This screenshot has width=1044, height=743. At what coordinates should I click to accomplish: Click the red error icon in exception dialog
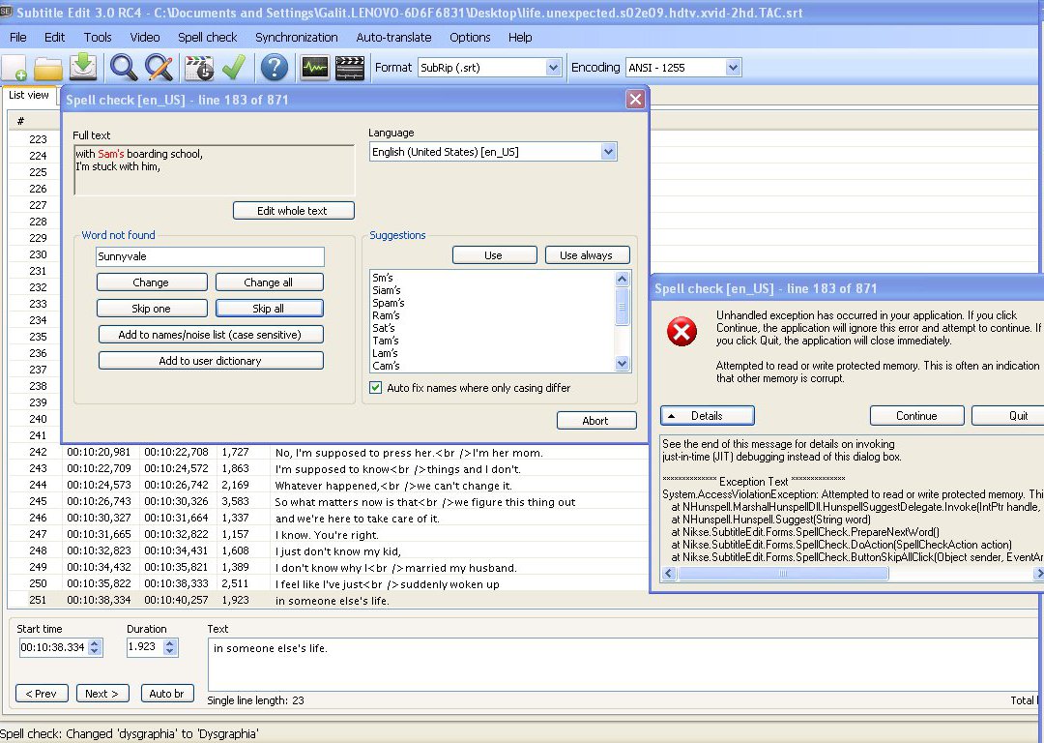(681, 331)
